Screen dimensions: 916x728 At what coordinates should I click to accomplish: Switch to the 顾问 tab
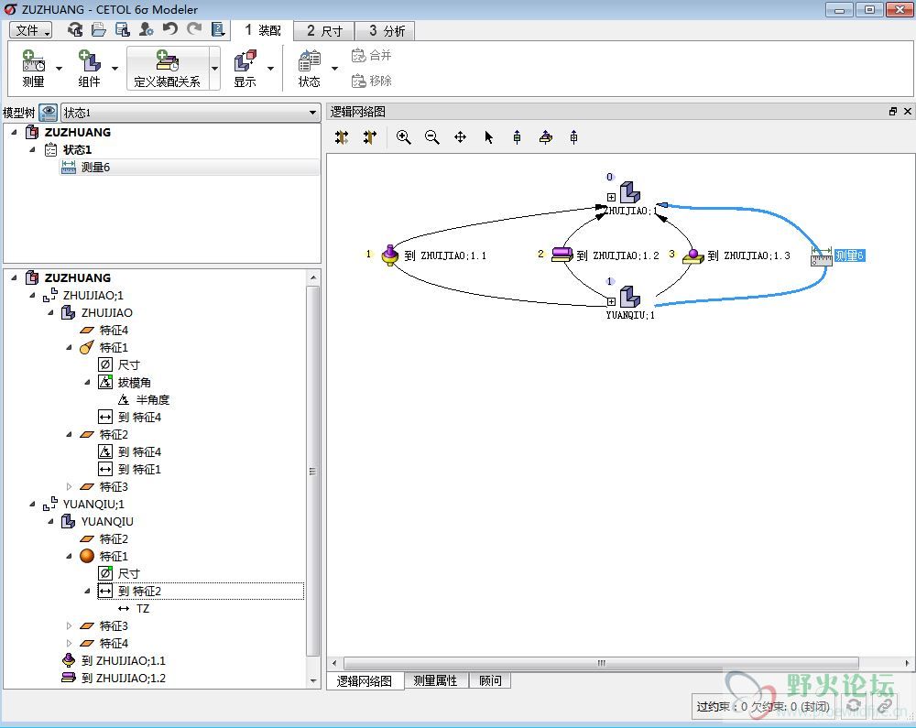pyautogui.click(x=490, y=680)
